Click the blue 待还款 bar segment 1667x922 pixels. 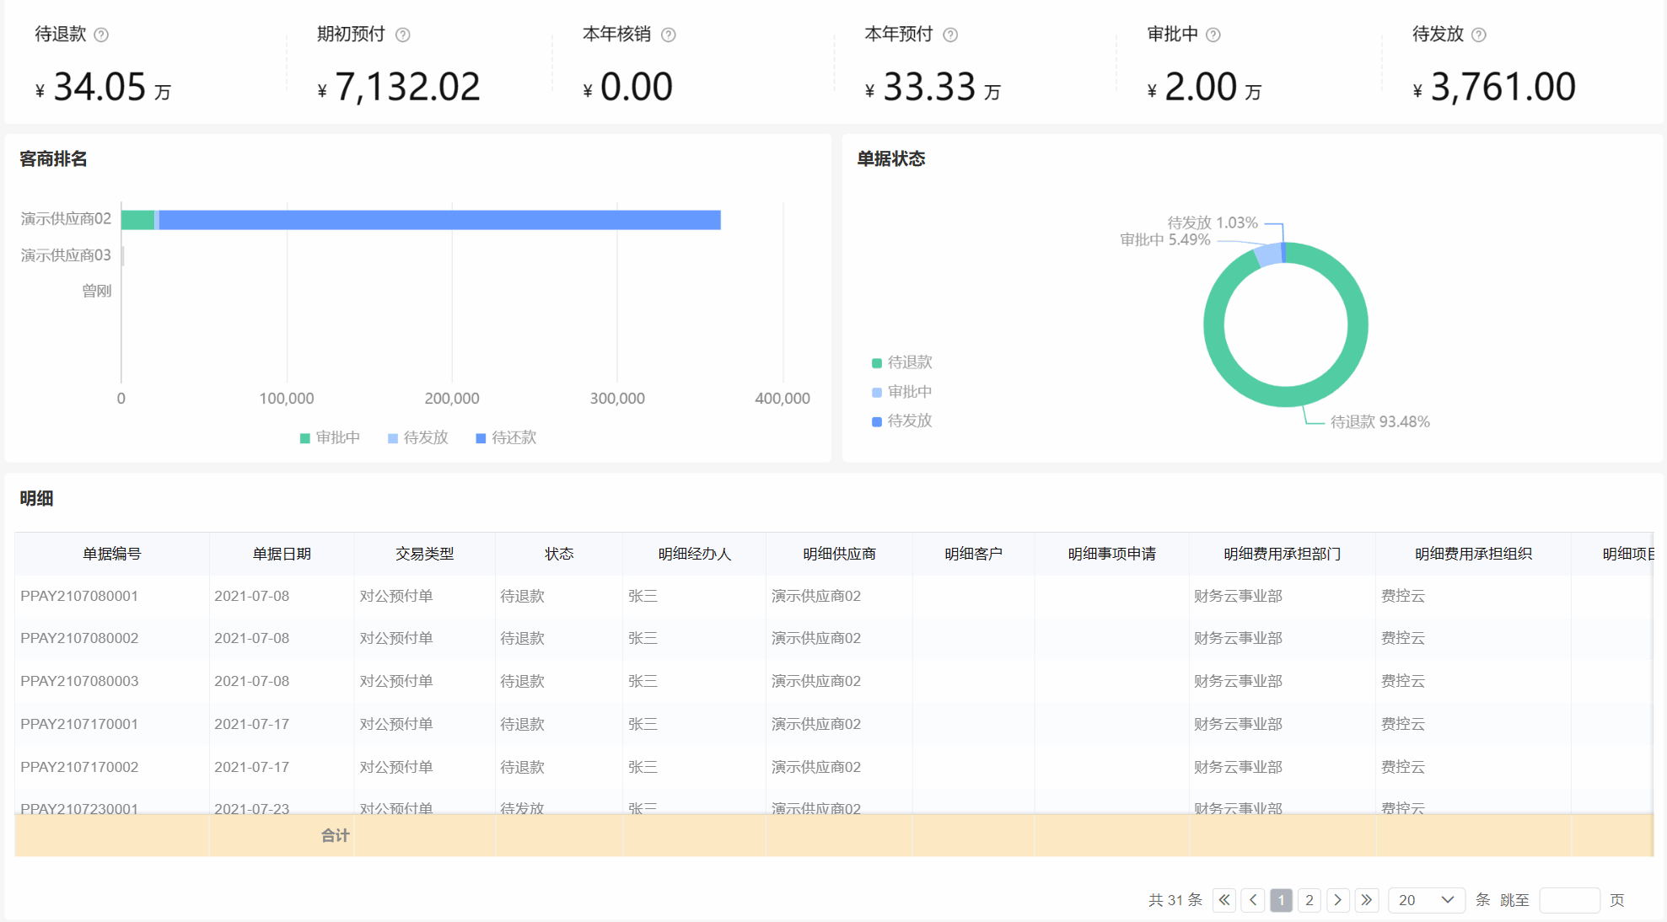tap(438, 220)
